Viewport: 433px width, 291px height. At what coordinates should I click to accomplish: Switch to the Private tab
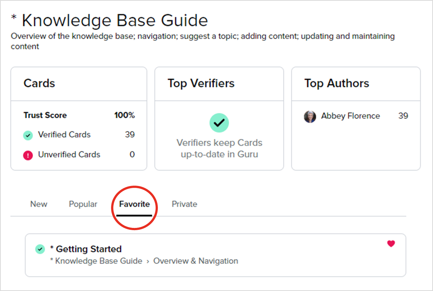tap(184, 204)
